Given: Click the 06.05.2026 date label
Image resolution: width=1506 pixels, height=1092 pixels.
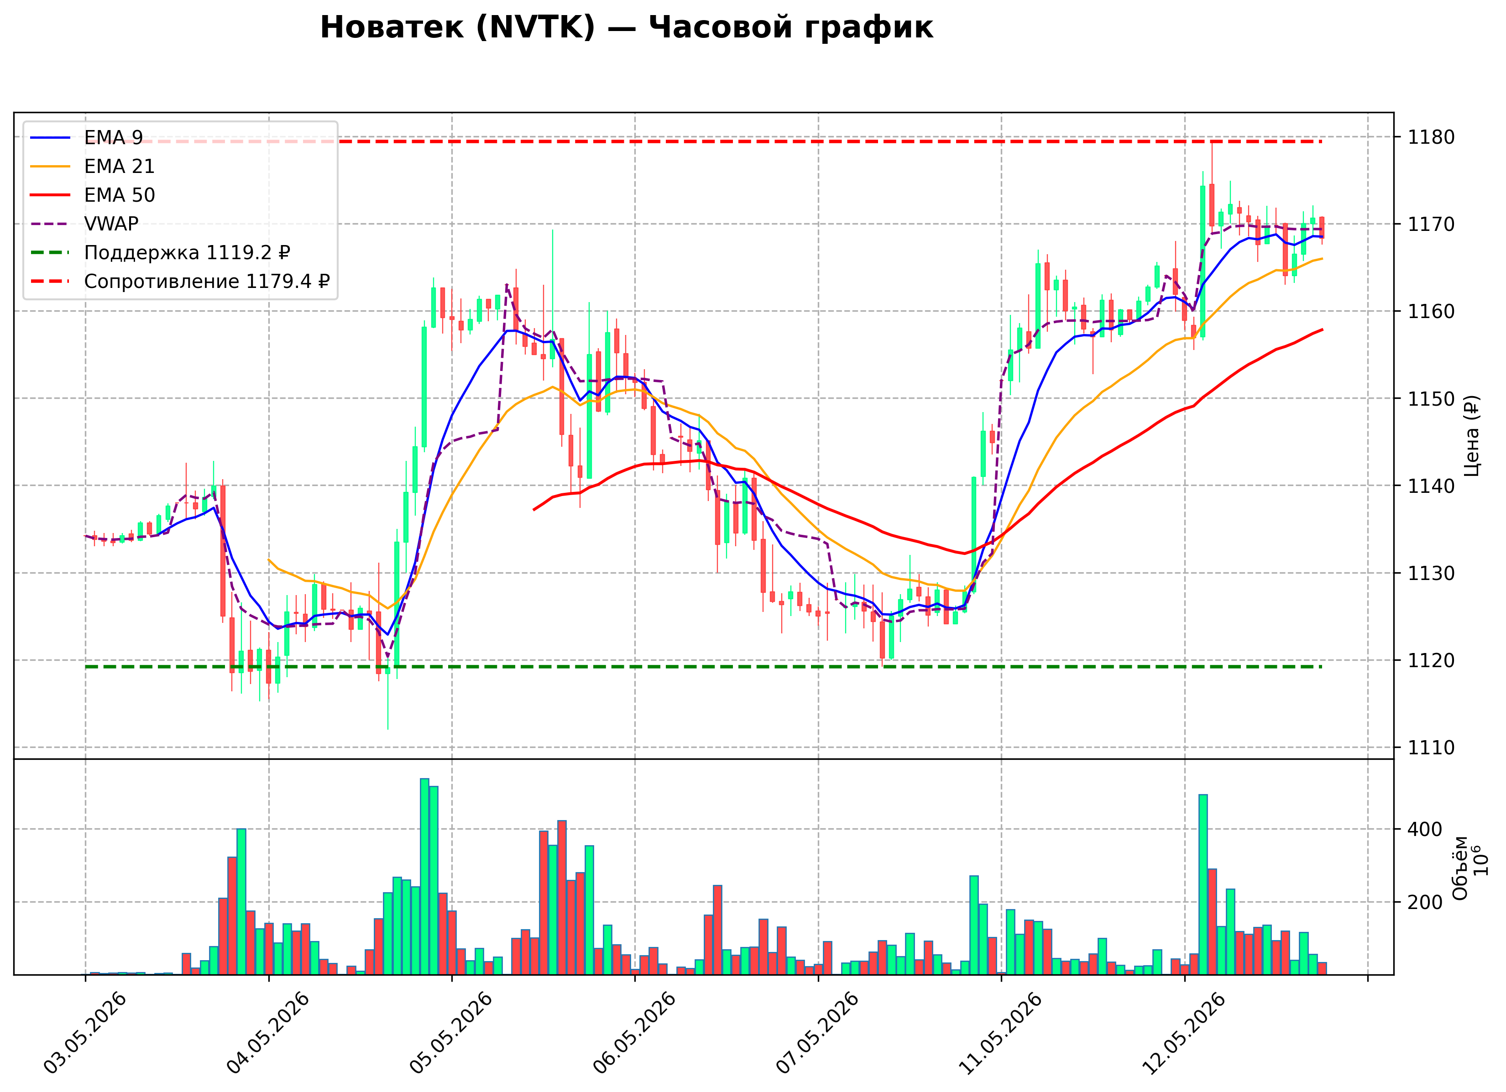Looking at the screenshot, I should coord(635,1033).
